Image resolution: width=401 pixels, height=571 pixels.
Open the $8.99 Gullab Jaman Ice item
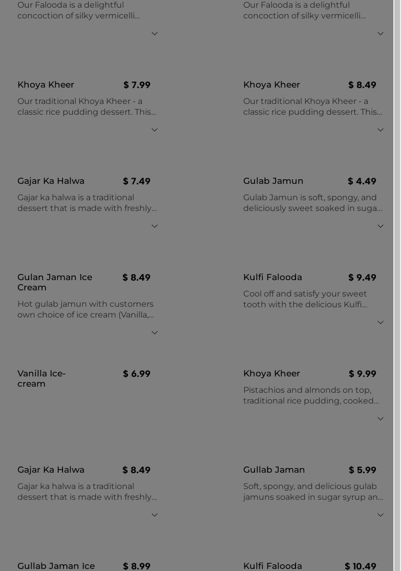tap(56, 566)
